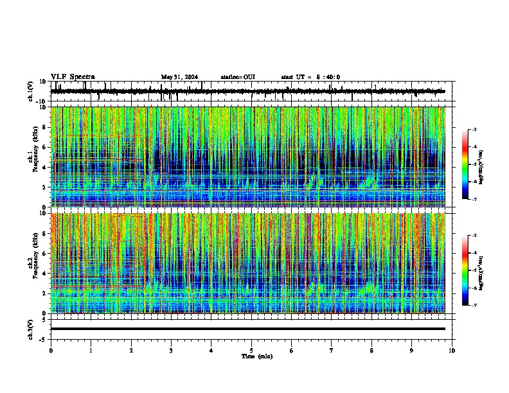Click the ch.3(V) flat trace panel

[x=253, y=329]
